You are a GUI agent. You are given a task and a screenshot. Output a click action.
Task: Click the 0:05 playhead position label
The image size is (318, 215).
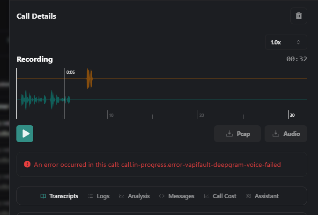click(71, 72)
